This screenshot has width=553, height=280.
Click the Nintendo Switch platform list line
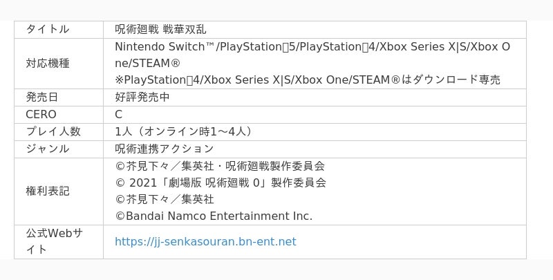click(x=312, y=46)
